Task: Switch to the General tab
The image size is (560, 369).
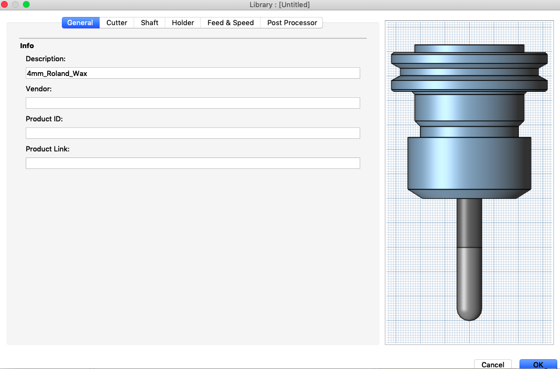Action: coord(80,22)
